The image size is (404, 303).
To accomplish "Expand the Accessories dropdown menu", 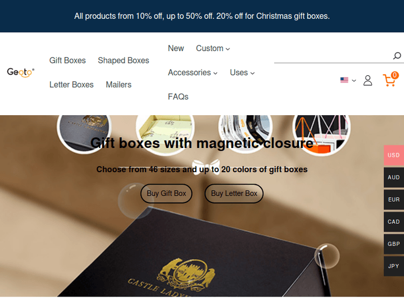I will click(x=193, y=73).
